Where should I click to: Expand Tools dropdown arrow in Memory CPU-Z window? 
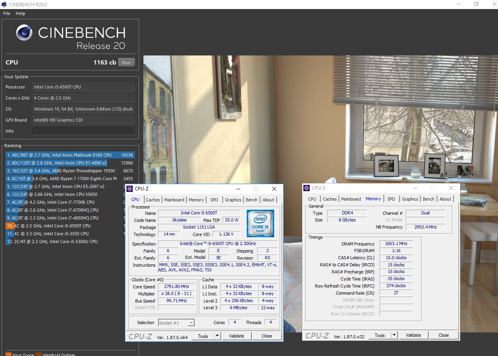pyautogui.click(x=394, y=335)
